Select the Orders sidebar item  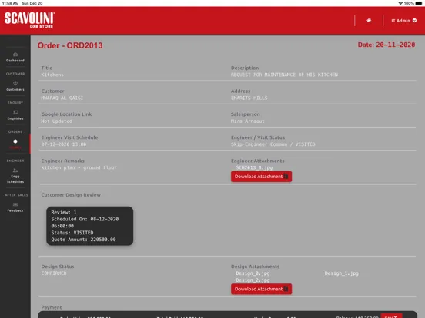coord(15,144)
